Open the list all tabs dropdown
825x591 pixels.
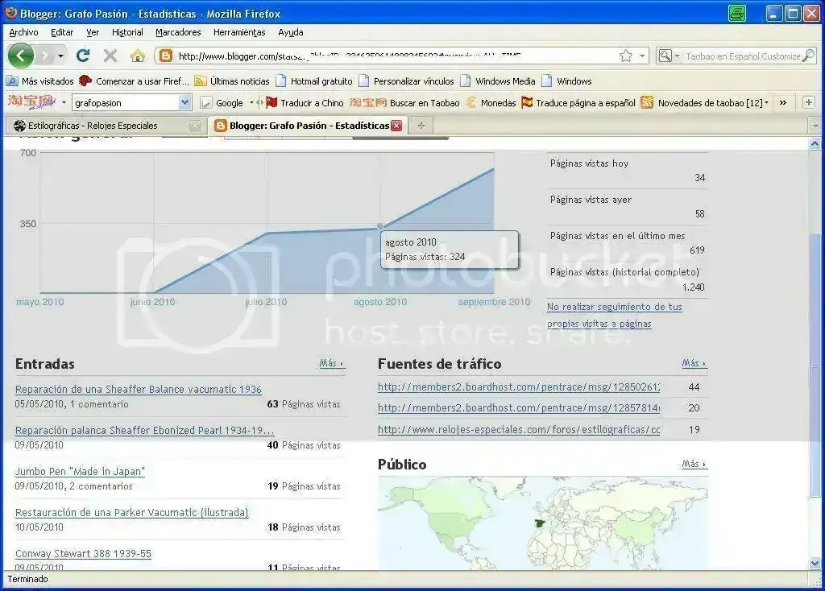815,126
